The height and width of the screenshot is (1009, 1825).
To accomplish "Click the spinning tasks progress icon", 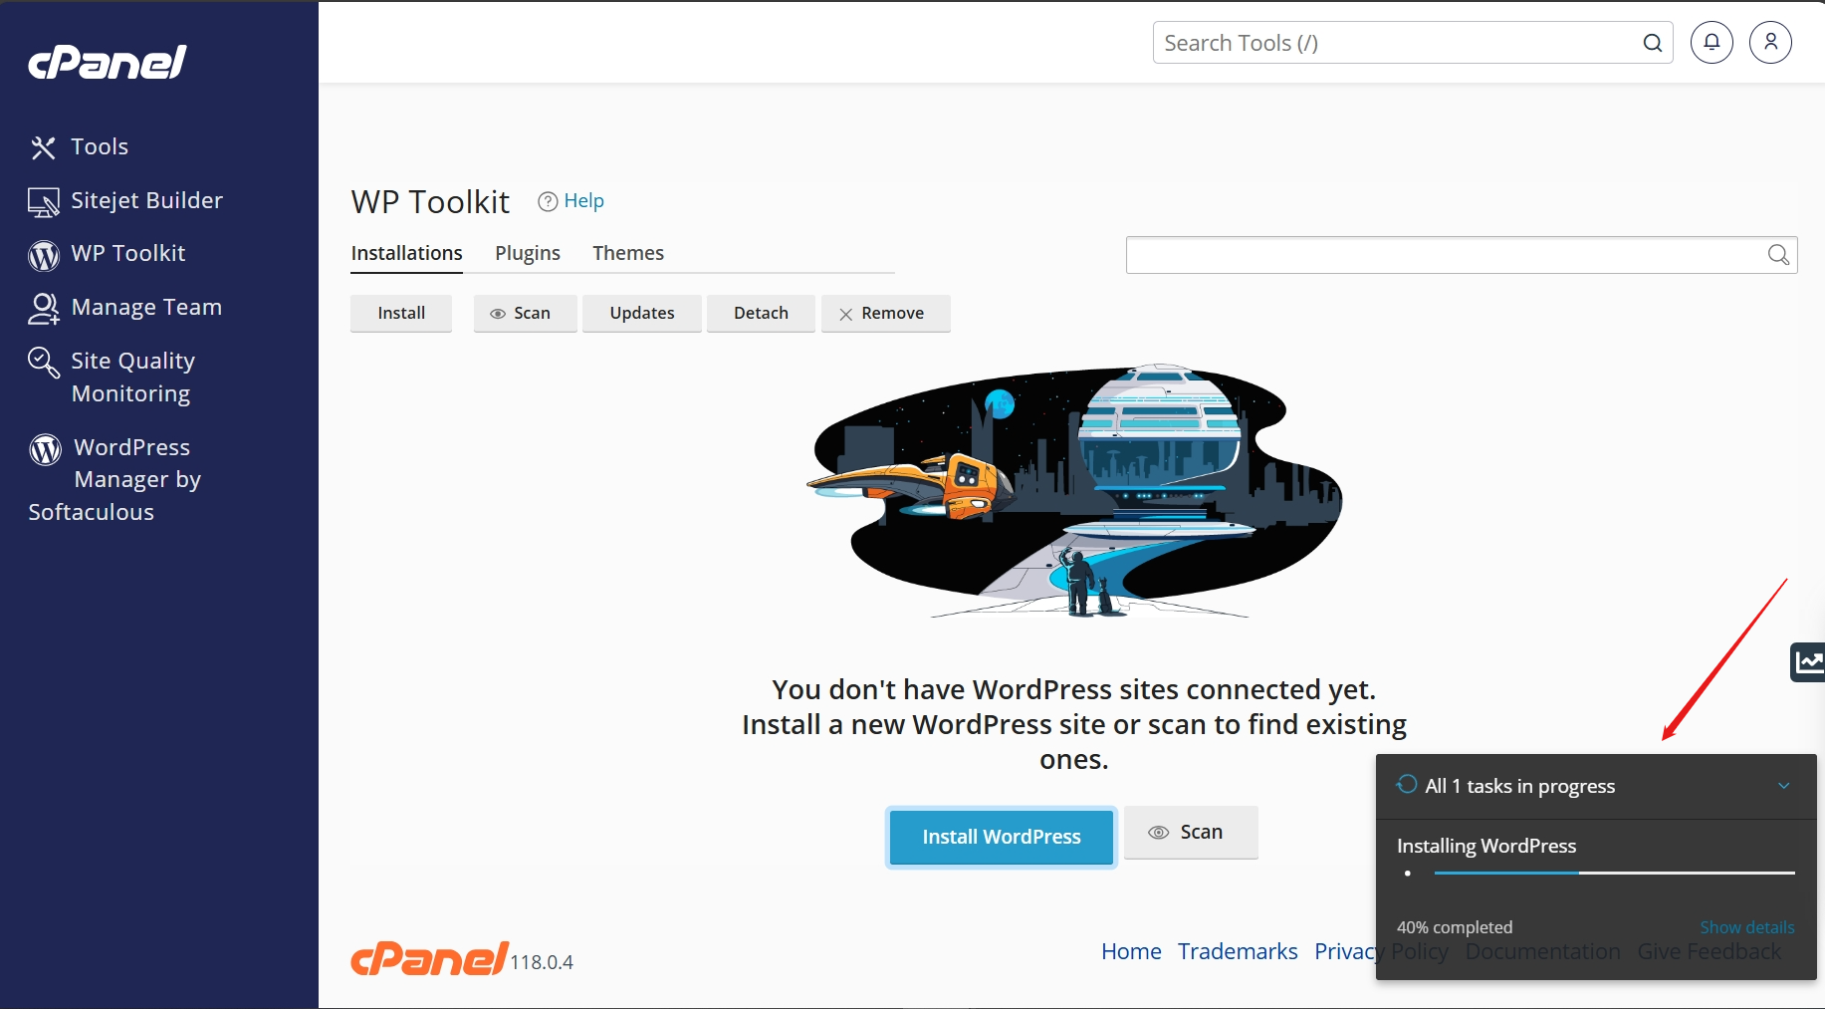I will (1407, 784).
